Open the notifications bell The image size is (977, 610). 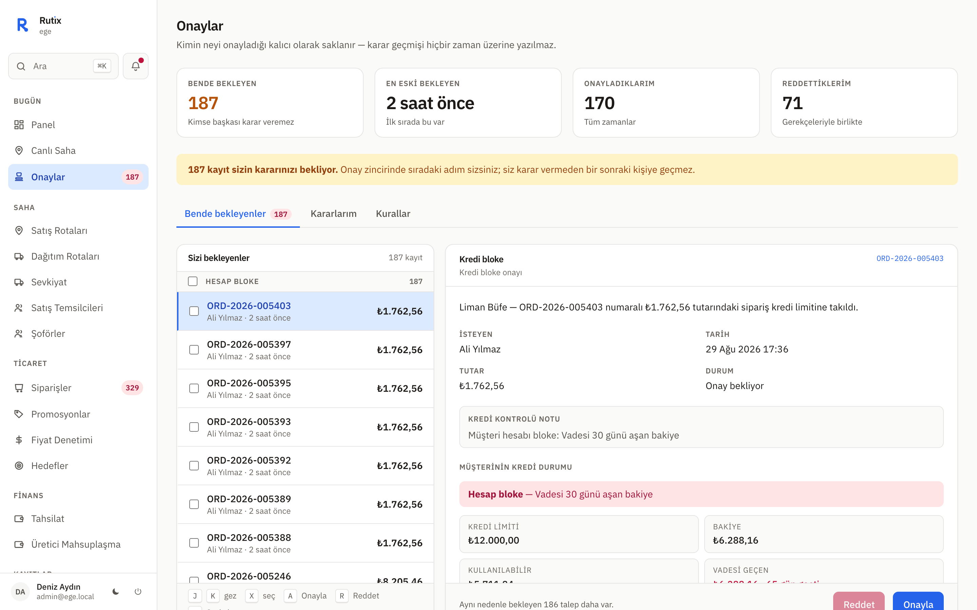tap(136, 66)
